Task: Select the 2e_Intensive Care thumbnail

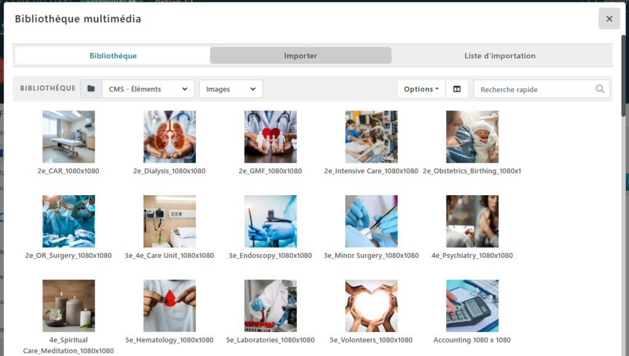Action: coord(371,137)
